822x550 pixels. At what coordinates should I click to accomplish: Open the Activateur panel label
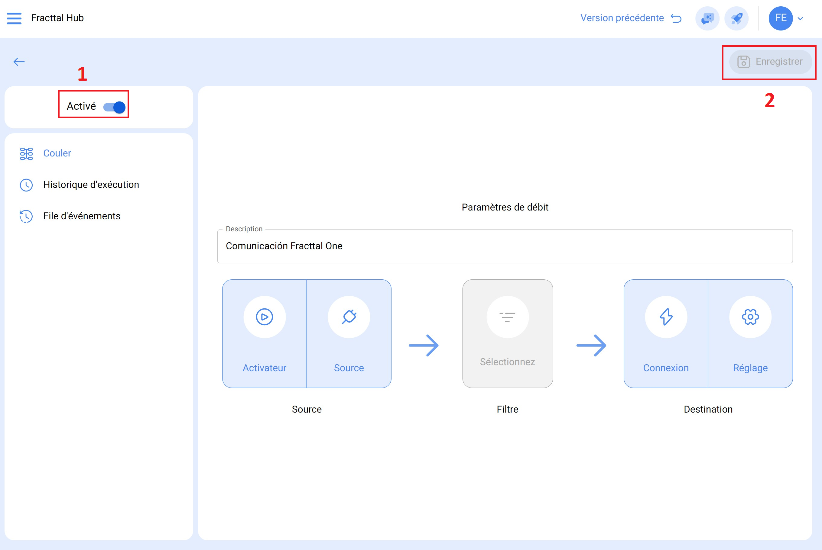pyautogui.click(x=265, y=368)
